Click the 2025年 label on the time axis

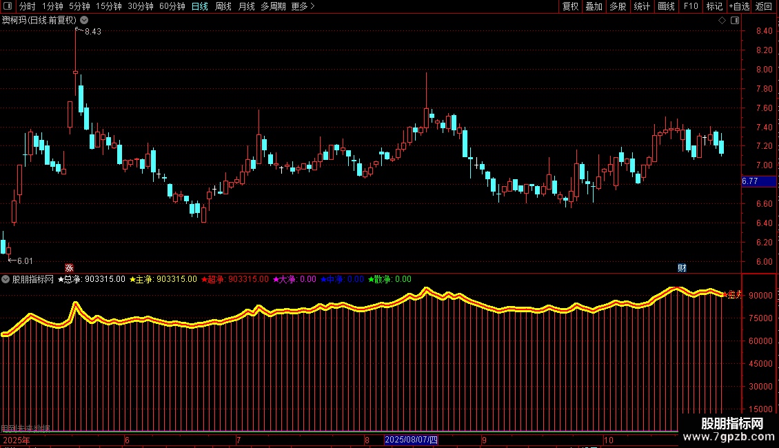tap(17, 440)
